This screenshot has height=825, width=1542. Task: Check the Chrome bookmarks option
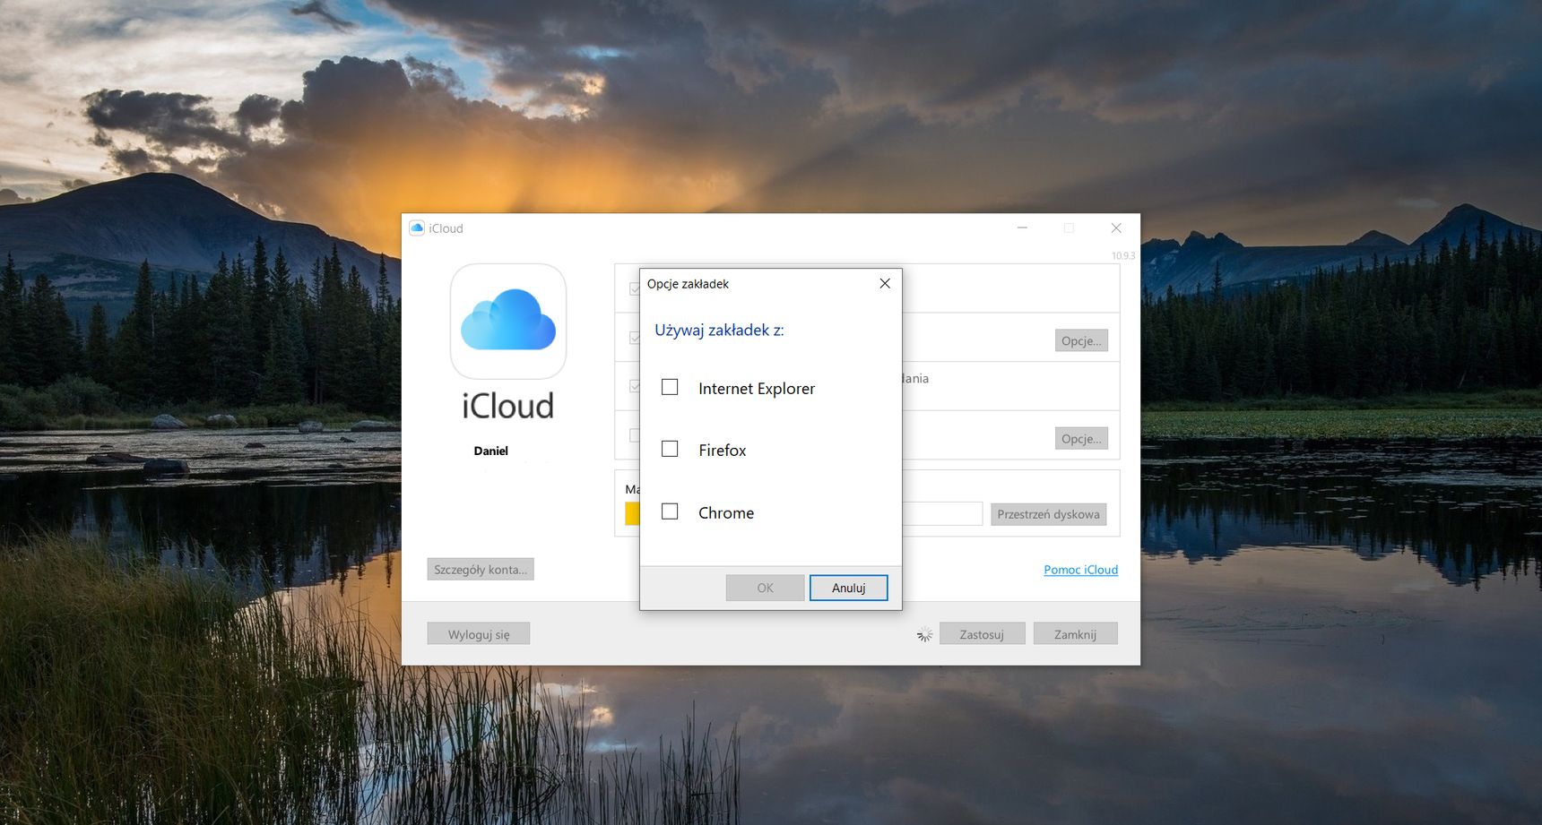(x=670, y=511)
